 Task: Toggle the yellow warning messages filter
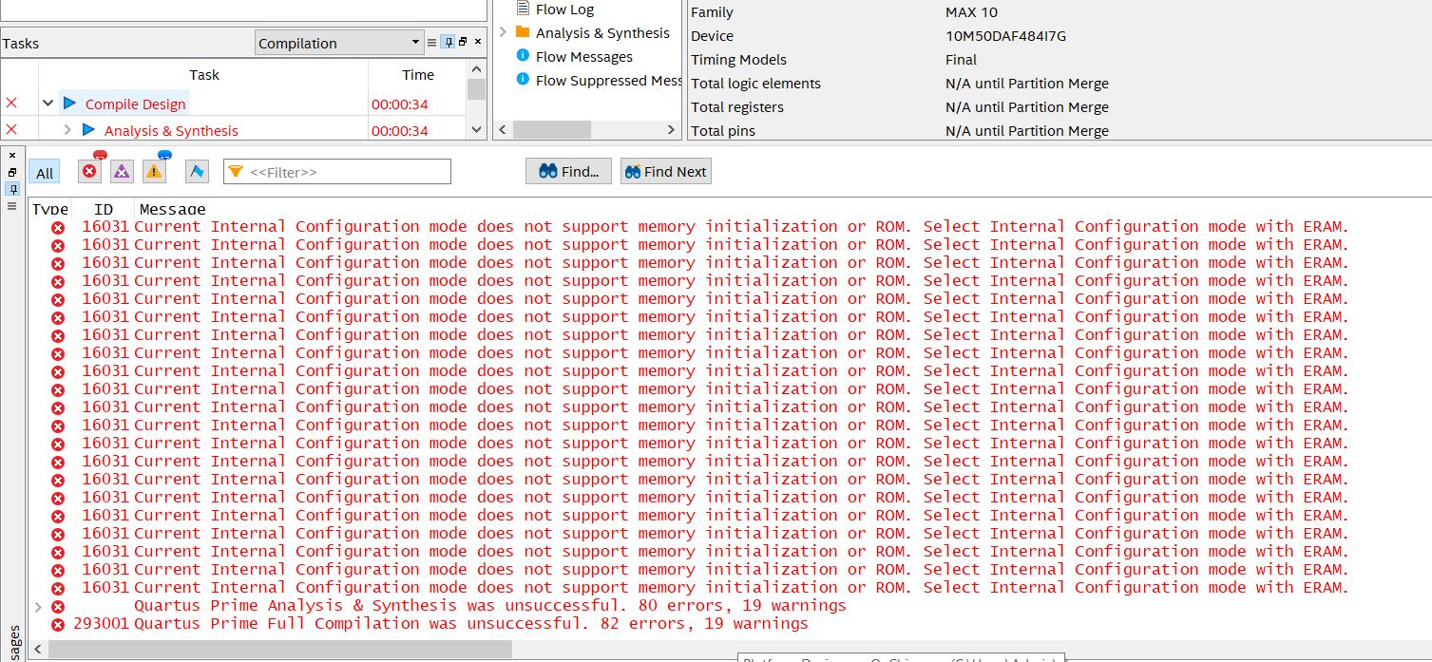point(154,171)
